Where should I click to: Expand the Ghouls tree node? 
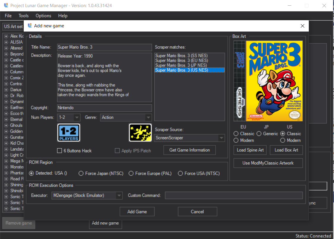(x=6, y=125)
